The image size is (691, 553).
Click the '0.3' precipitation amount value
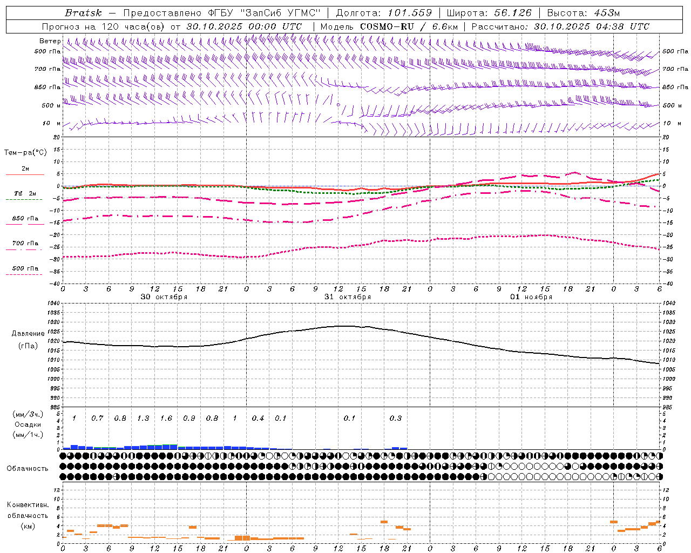click(x=396, y=418)
